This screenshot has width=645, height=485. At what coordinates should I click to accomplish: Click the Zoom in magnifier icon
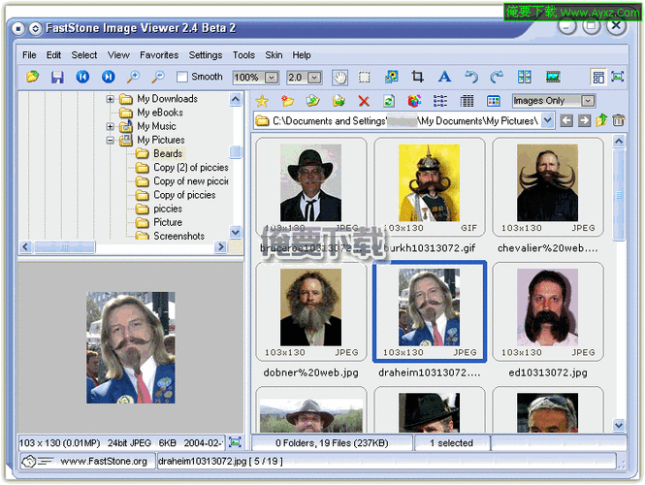click(x=133, y=77)
